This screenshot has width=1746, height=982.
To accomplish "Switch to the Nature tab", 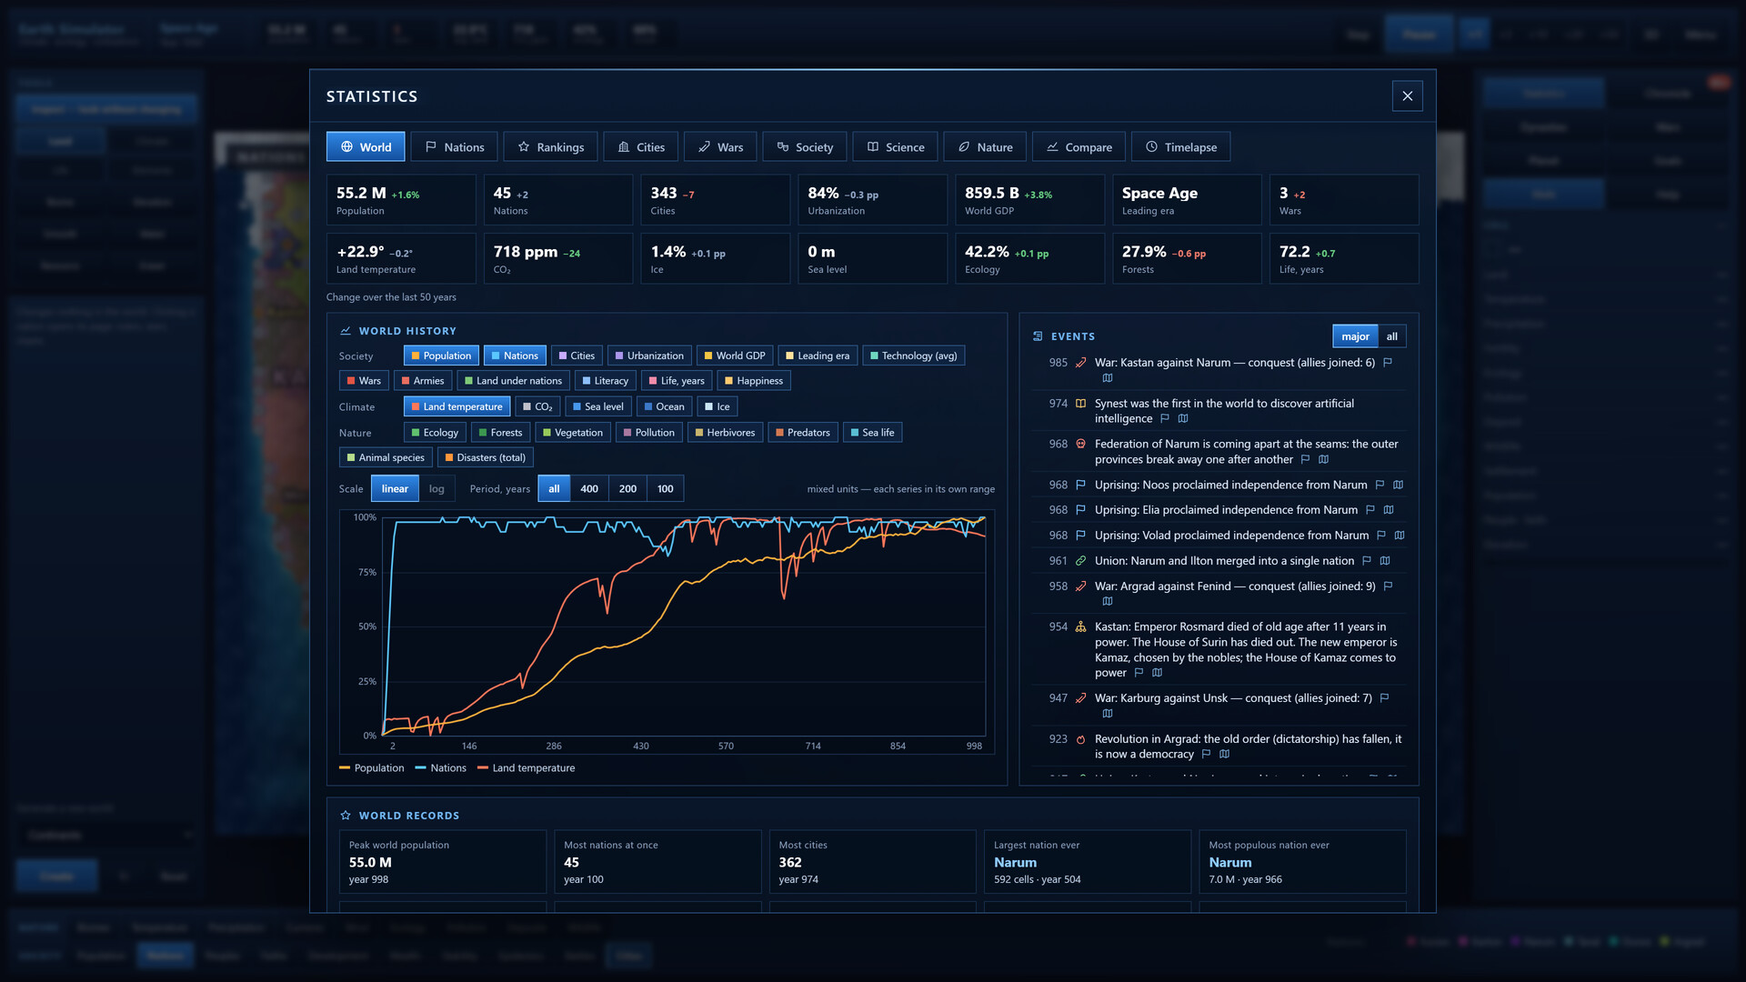I will click(x=986, y=147).
